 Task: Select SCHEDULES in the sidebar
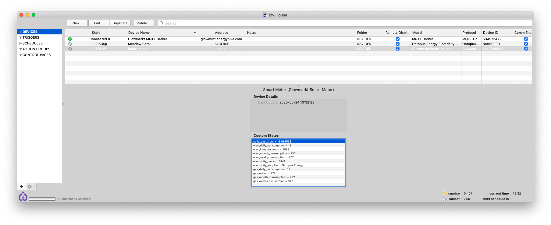coord(33,43)
